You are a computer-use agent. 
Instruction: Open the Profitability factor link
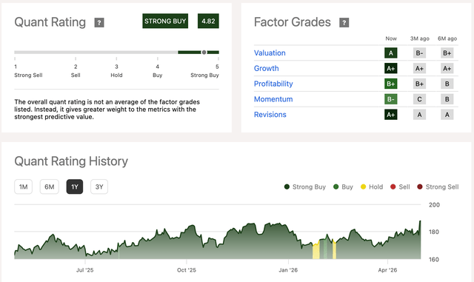click(273, 84)
